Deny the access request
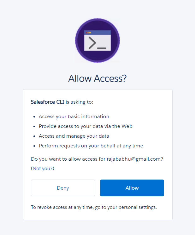This screenshot has width=195, height=235. click(63, 188)
